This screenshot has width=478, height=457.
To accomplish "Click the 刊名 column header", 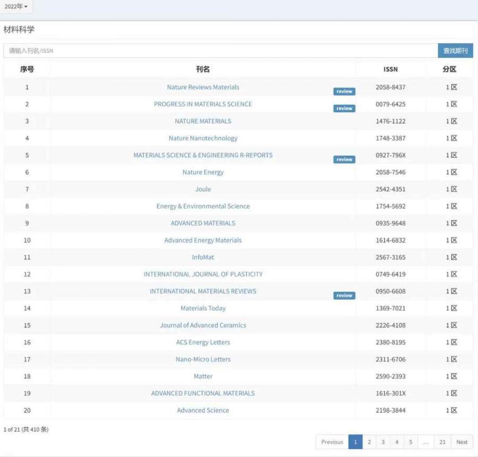I will point(203,69).
